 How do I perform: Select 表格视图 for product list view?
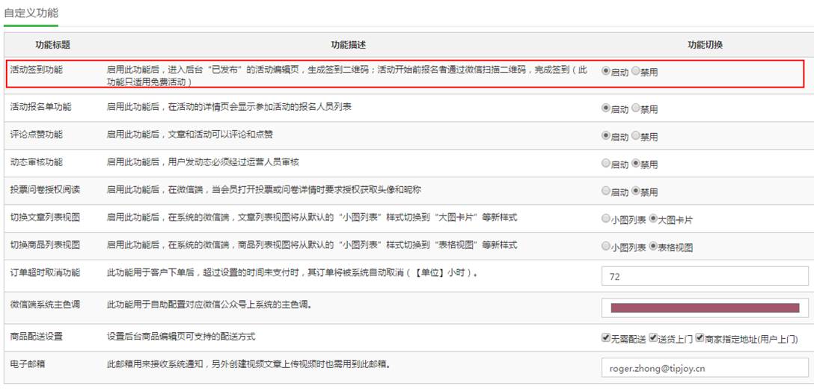click(x=653, y=246)
